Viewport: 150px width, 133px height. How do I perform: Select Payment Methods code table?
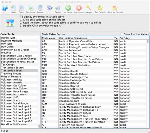click(x=19, y=41)
